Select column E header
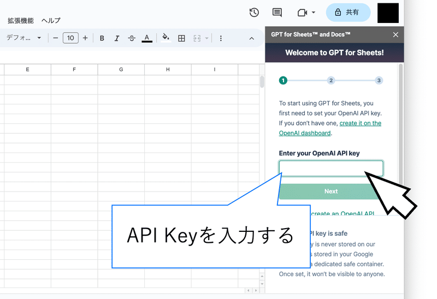Image resolution: width=437 pixels, height=299 pixels. (x=27, y=70)
